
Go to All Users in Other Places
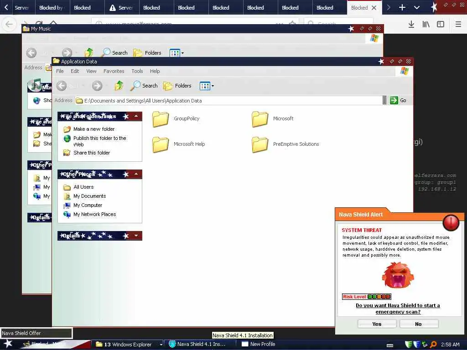(83, 187)
